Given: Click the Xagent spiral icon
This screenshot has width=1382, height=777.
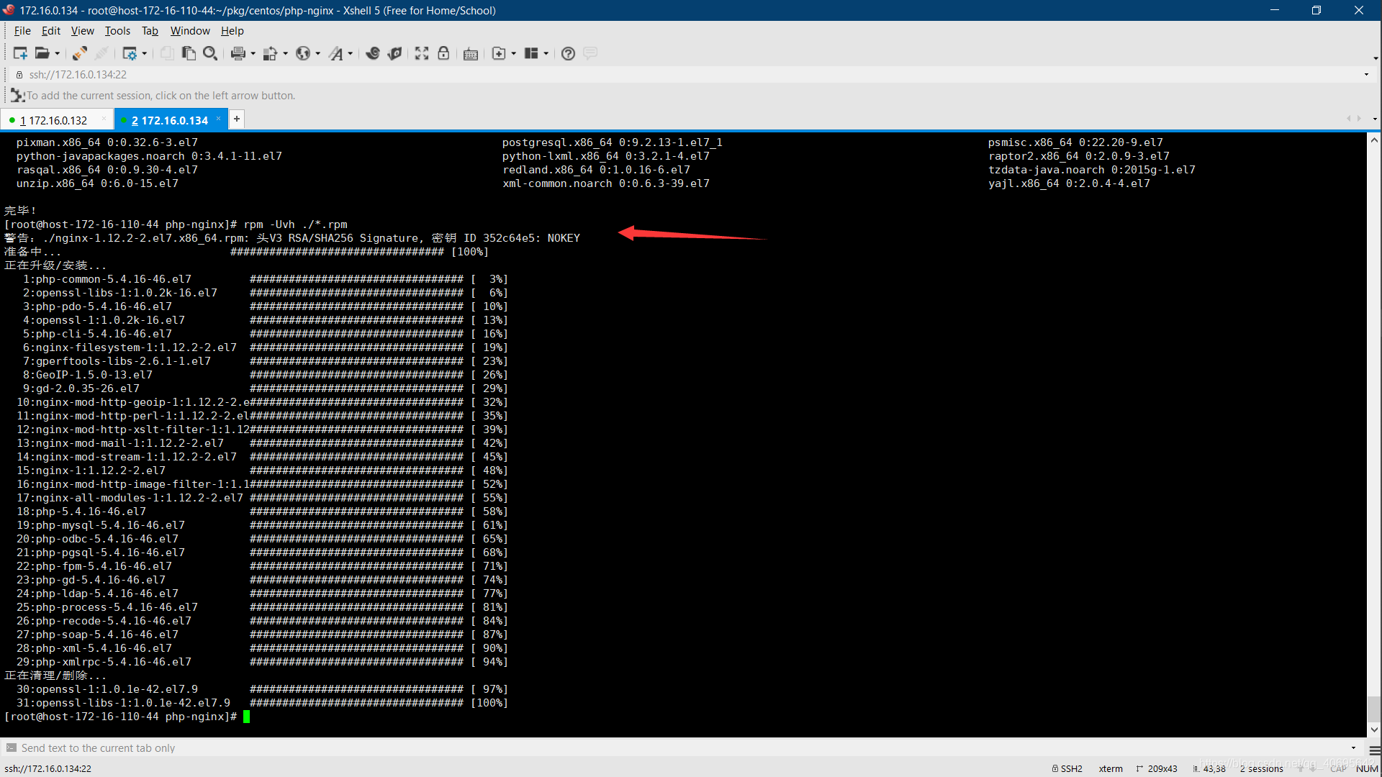Looking at the screenshot, I should point(373,53).
